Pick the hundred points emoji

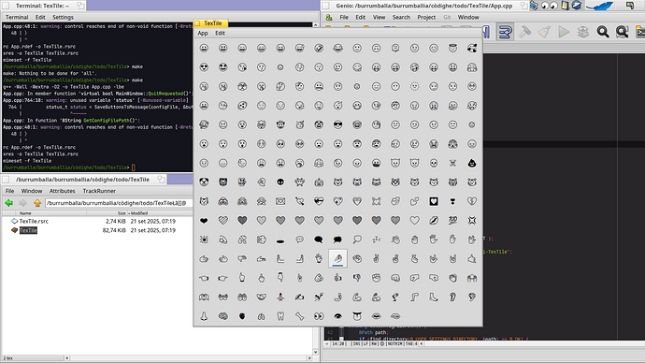[x=452, y=220]
